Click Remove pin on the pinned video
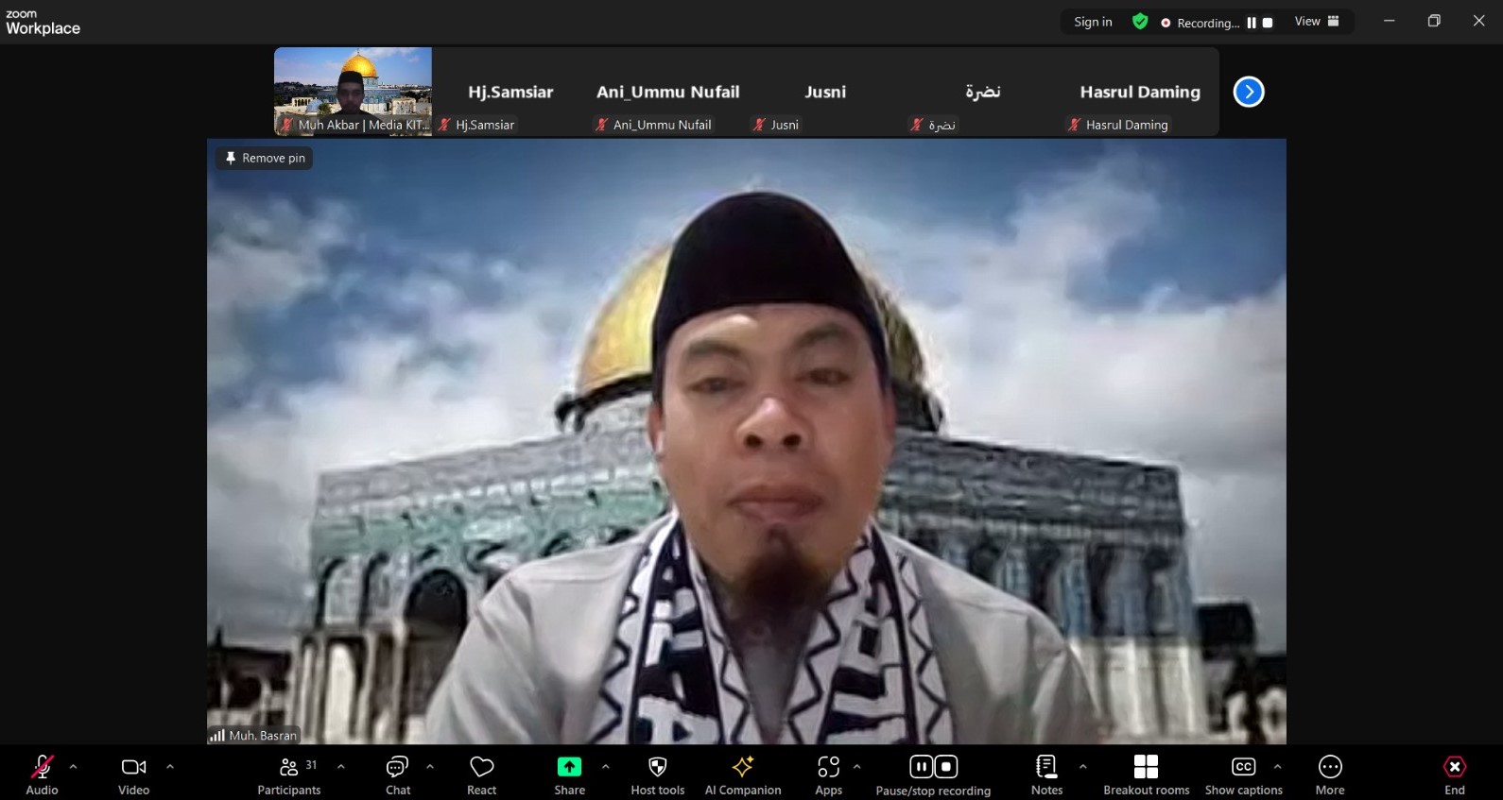The height and width of the screenshot is (800, 1503). coord(265,159)
